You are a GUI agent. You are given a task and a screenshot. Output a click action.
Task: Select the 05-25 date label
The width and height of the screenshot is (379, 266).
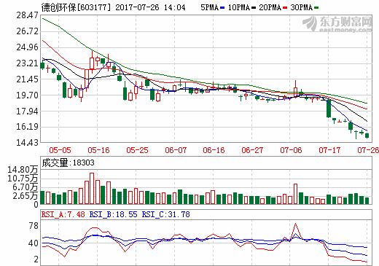137,150
